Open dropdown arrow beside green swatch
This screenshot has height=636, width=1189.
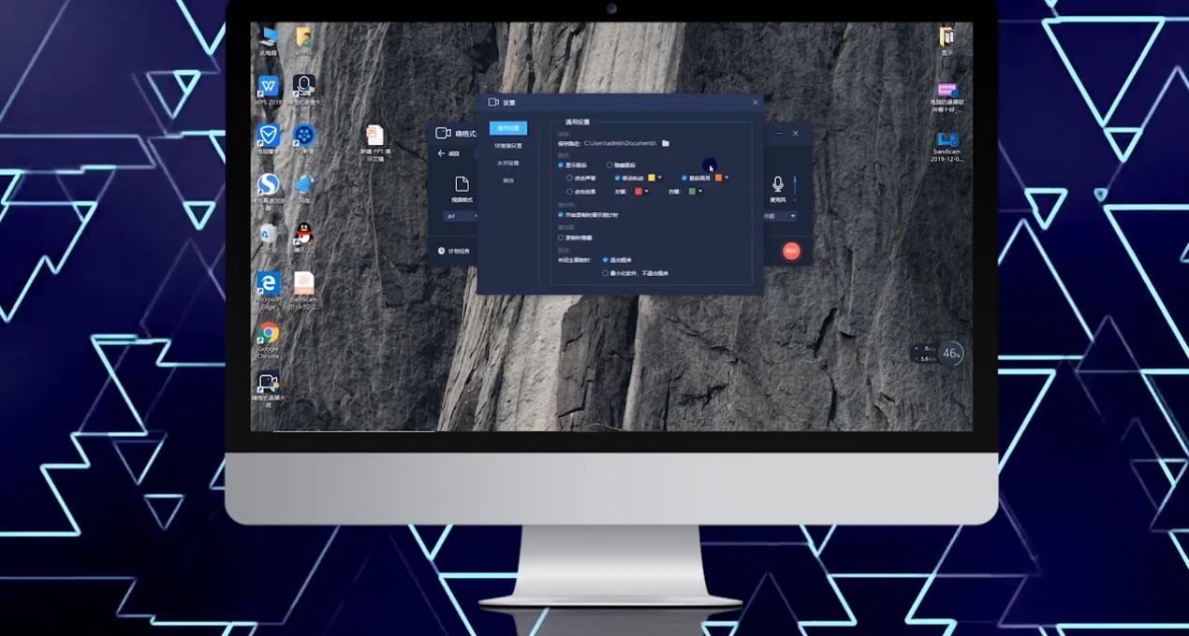pos(699,191)
